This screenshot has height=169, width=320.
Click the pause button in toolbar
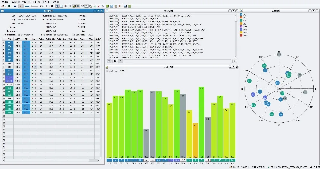(x=47, y=6)
